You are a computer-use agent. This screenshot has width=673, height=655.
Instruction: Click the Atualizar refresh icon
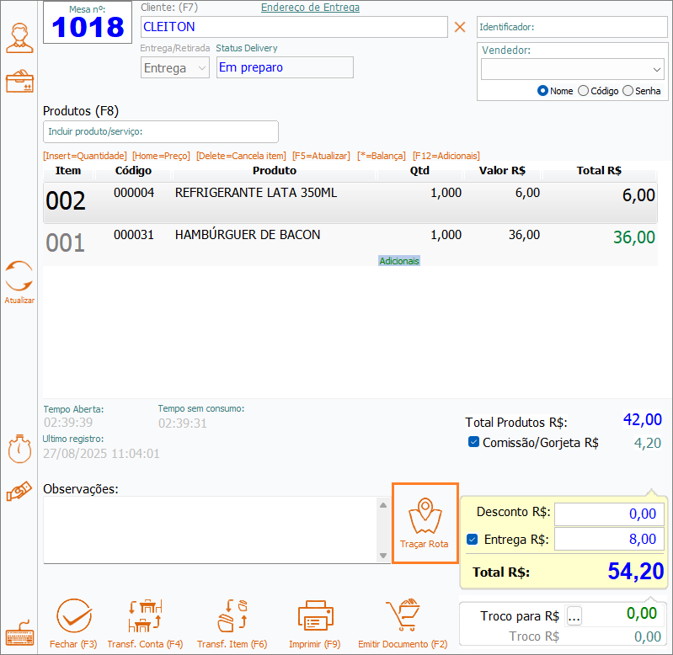(x=19, y=277)
